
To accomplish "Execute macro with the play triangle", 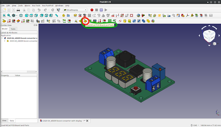I will [x=106, y=10].
